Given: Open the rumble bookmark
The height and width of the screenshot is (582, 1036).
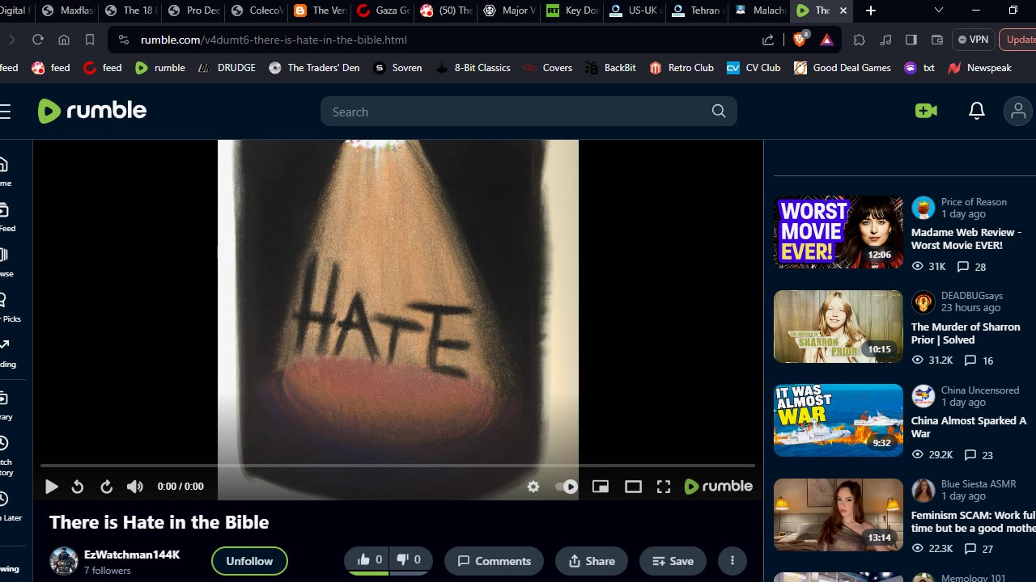Looking at the screenshot, I should [160, 68].
